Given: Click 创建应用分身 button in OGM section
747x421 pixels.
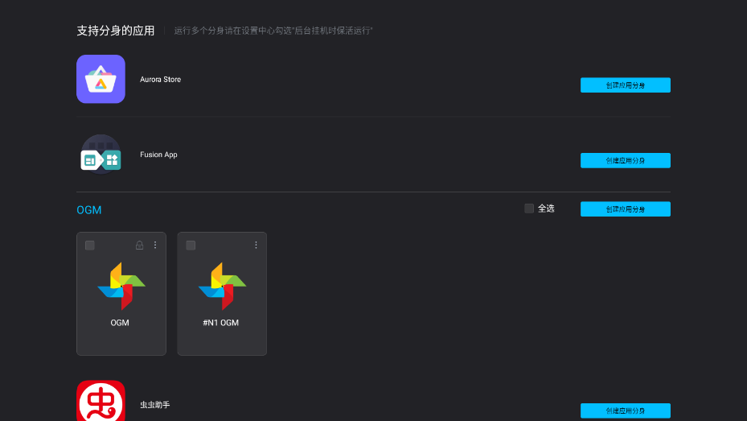Looking at the screenshot, I should click(625, 209).
